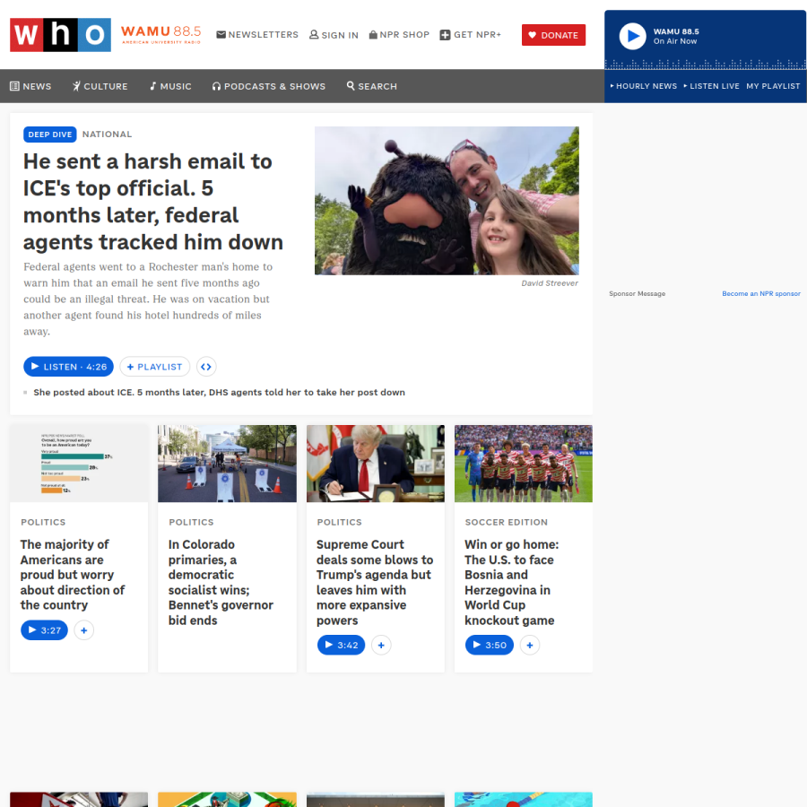Screen dimensions: 807x807
Task: Click the NPR/WHO logo
Action: tap(60, 35)
